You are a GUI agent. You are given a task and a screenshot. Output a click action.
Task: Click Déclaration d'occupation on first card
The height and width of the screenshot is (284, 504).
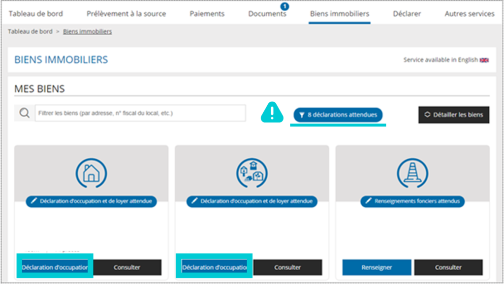point(55,267)
